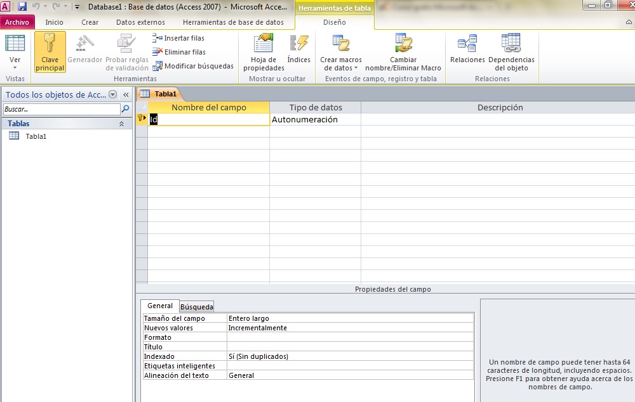Click the Id field name cell
Image resolution: width=635 pixels, height=402 pixels.
click(208, 119)
